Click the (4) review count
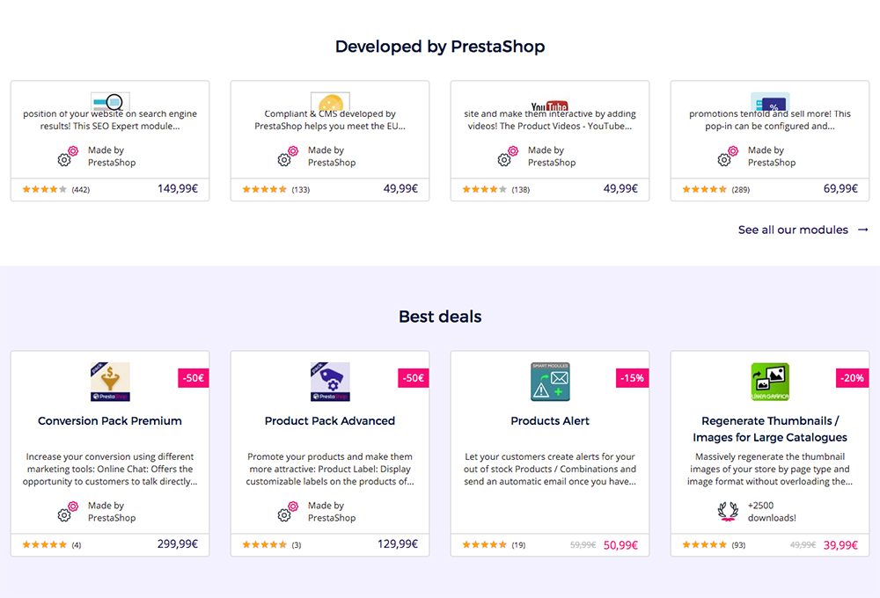This screenshot has width=880, height=598. (x=77, y=544)
